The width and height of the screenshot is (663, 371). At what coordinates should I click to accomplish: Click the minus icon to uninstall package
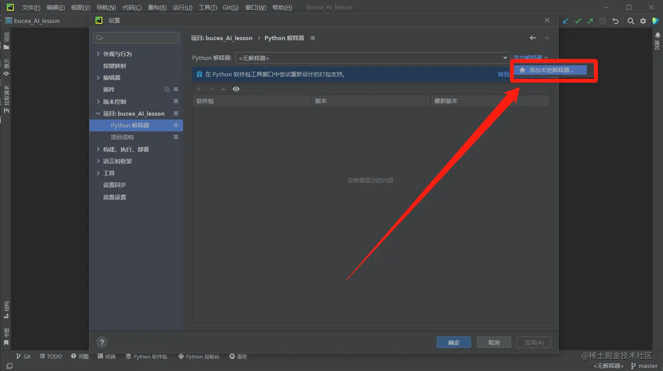[211, 89]
